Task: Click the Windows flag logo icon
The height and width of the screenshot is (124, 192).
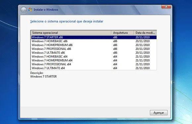Action: [30, 10]
